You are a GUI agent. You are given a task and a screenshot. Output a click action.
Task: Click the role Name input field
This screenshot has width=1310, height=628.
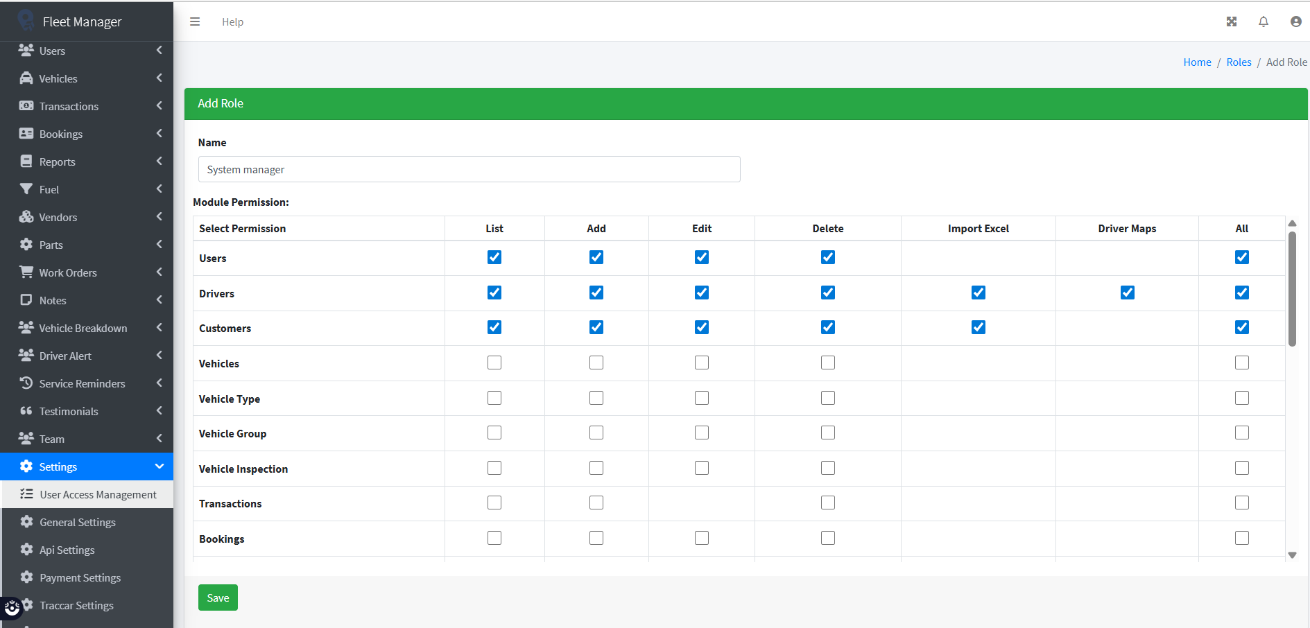pos(469,169)
